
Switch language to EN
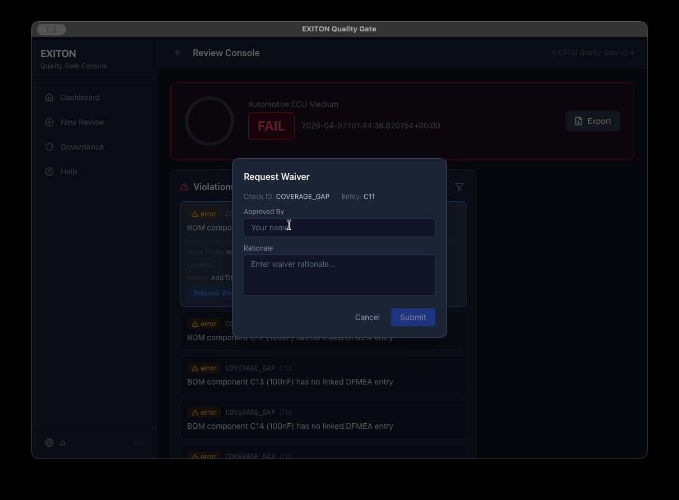138,443
